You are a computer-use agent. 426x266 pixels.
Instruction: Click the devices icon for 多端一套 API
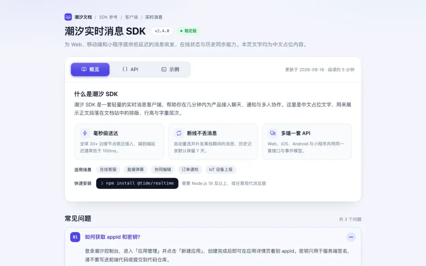273,133
